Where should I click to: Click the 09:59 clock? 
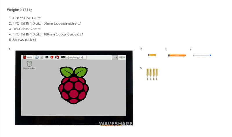(122, 57)
